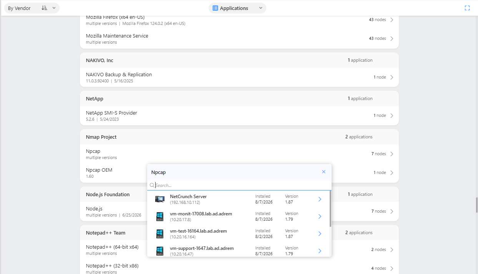Toggle the sort order icon
This screenshot has height=274, width=478.
[x=44, y=8]
